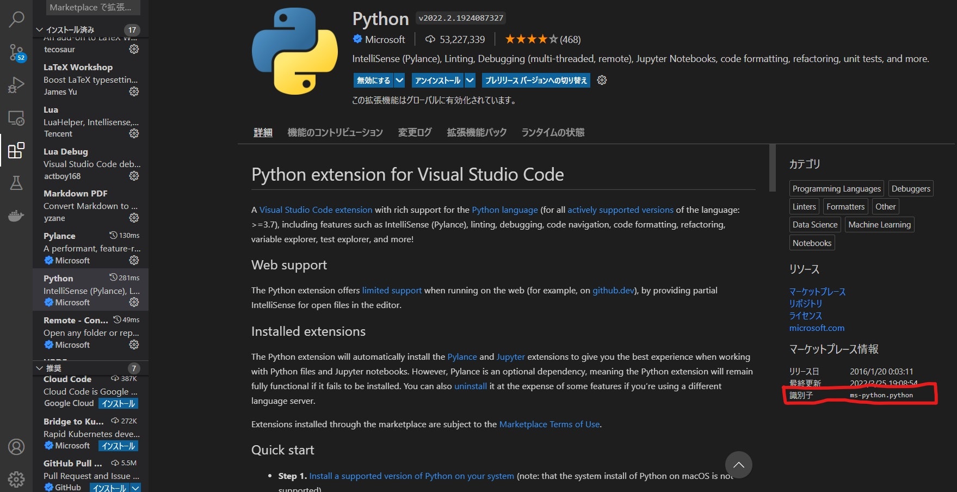Collapse the インストール済み section
Screen dimensions: 957x492
pos(39,30)
